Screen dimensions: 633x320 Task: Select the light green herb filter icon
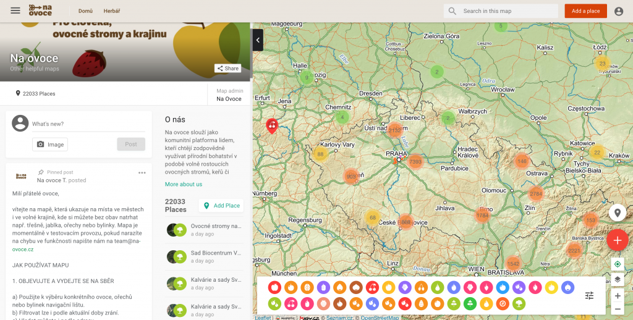(454, 303)
